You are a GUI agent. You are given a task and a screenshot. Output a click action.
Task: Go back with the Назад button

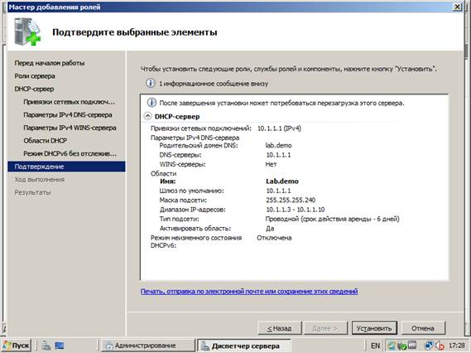[280, 328]
